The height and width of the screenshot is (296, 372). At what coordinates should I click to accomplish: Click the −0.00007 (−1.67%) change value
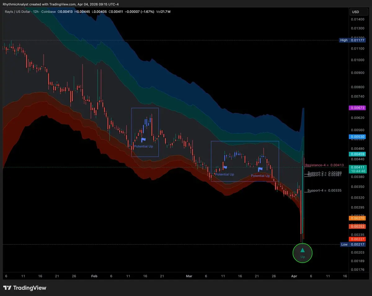pos(139,12)
